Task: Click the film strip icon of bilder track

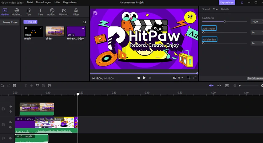Action: pyautogui.click(x=3, y=109)
